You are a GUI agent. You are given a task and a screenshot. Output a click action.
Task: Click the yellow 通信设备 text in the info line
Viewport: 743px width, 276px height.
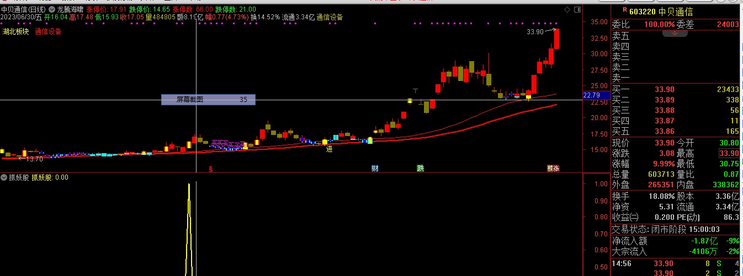click(330, 17)
